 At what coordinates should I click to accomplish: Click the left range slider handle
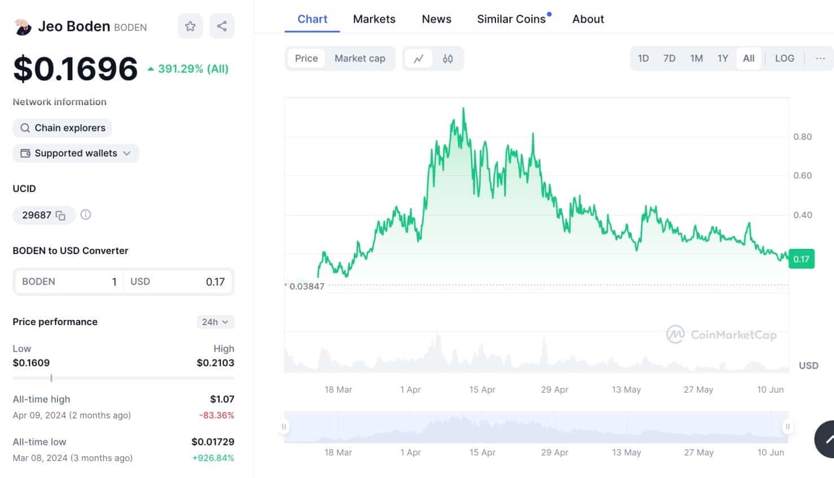pyautogui.click(x=284, y=427)
